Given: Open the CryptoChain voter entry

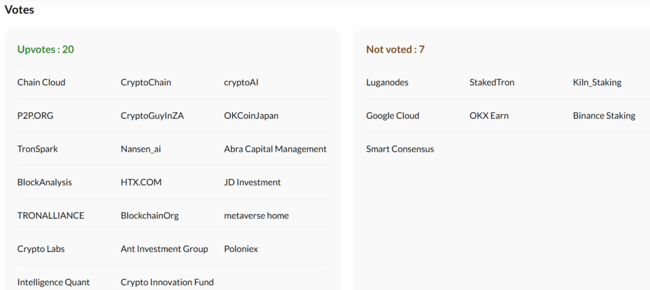Looking at the screenshot, I should [x=146, y=82].
